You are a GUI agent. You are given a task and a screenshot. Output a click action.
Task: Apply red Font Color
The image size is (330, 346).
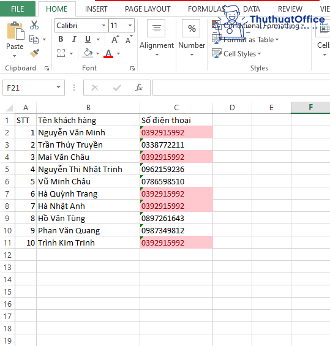pyautogui.click(x=108, y=53)
